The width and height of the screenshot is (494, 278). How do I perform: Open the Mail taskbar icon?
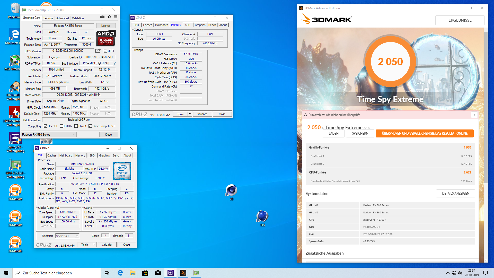(x=158, y=273)
